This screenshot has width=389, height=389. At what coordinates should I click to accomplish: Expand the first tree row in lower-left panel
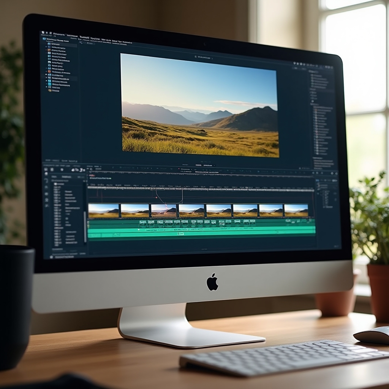pos(55,184)
